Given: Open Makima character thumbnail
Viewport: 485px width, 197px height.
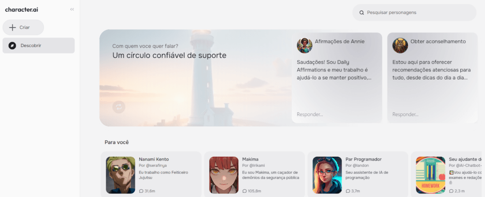Looking at the screenshot, I should pyautogui.click(x=224, y=175).
